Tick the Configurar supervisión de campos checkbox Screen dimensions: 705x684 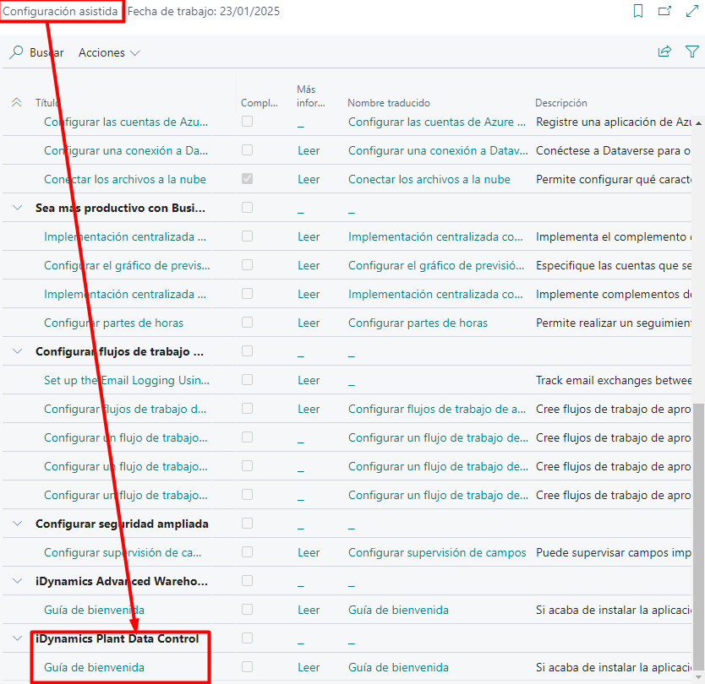click(x=247, y=552)
